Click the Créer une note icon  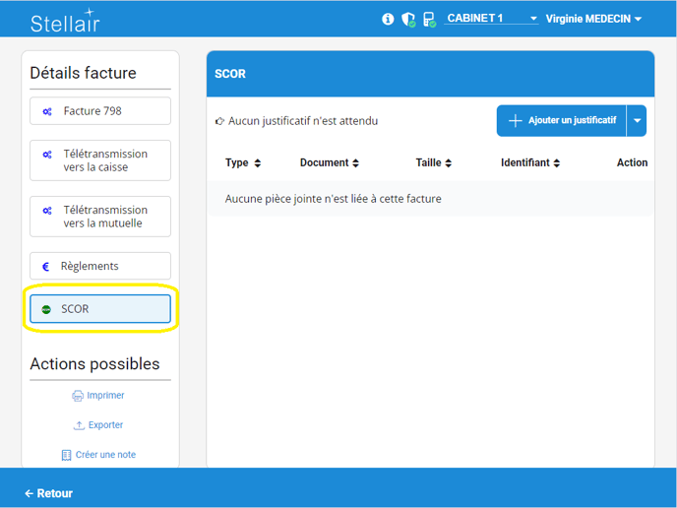tap(66, 455)
